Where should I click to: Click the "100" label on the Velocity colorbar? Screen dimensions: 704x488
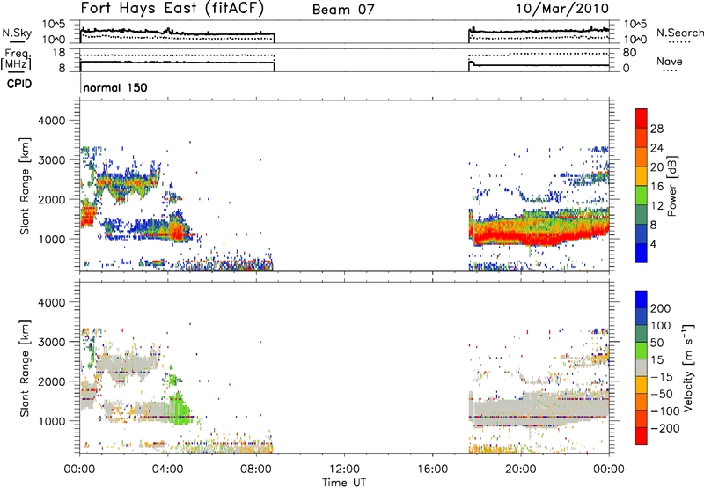coord(661,325)
